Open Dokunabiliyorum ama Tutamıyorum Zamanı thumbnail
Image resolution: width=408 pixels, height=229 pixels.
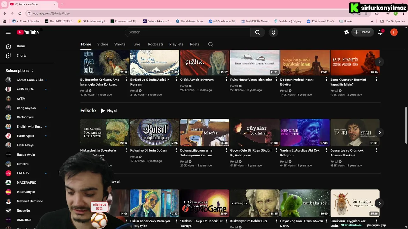coord(205,132)
